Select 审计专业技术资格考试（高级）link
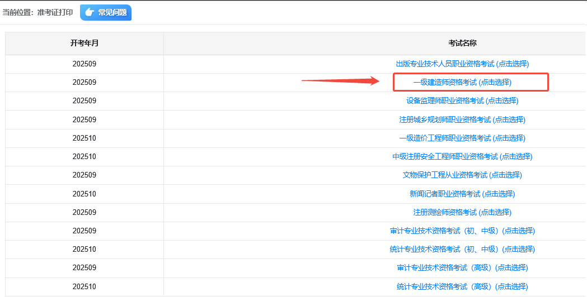This screenshot has height=297, width=587. [462, 267]
